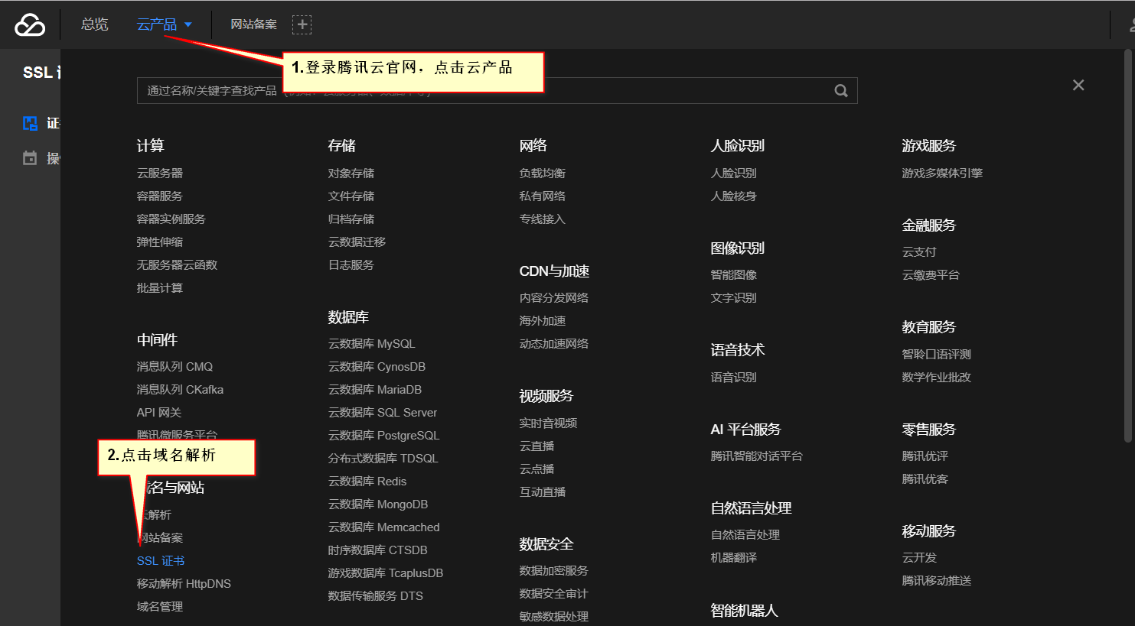The width and height of the screenshot is (1135, 626).
Task: Open 数据安全审计 link
Action: pyautogui.click(x=554, y=594)
